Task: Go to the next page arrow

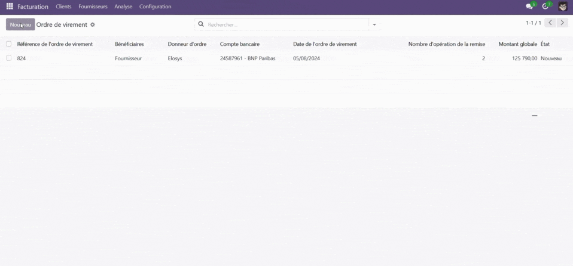Action: coord(562,23)
